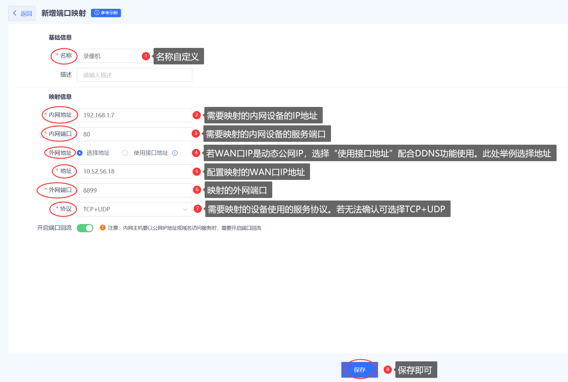The width and height of the screenshot is (568, 382).
Task: Click red step marker number 8
Action: coord(387,369)
